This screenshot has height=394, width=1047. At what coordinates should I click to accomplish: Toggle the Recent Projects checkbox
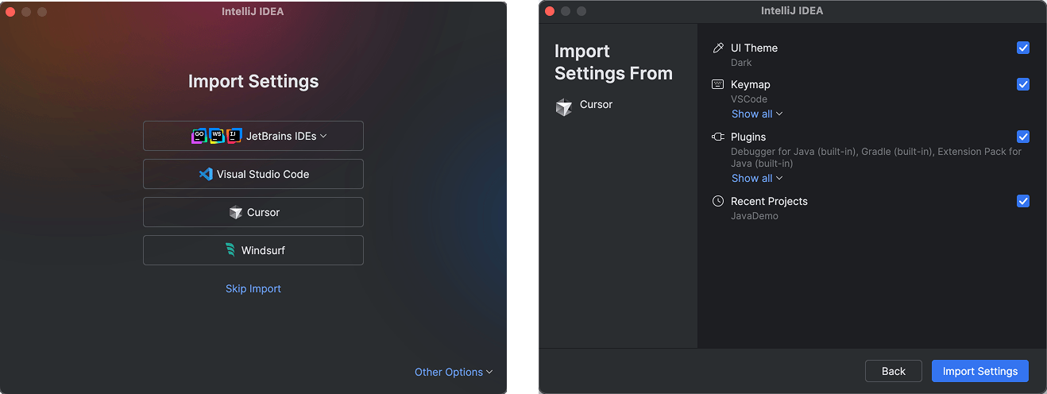coord(1023,201)
